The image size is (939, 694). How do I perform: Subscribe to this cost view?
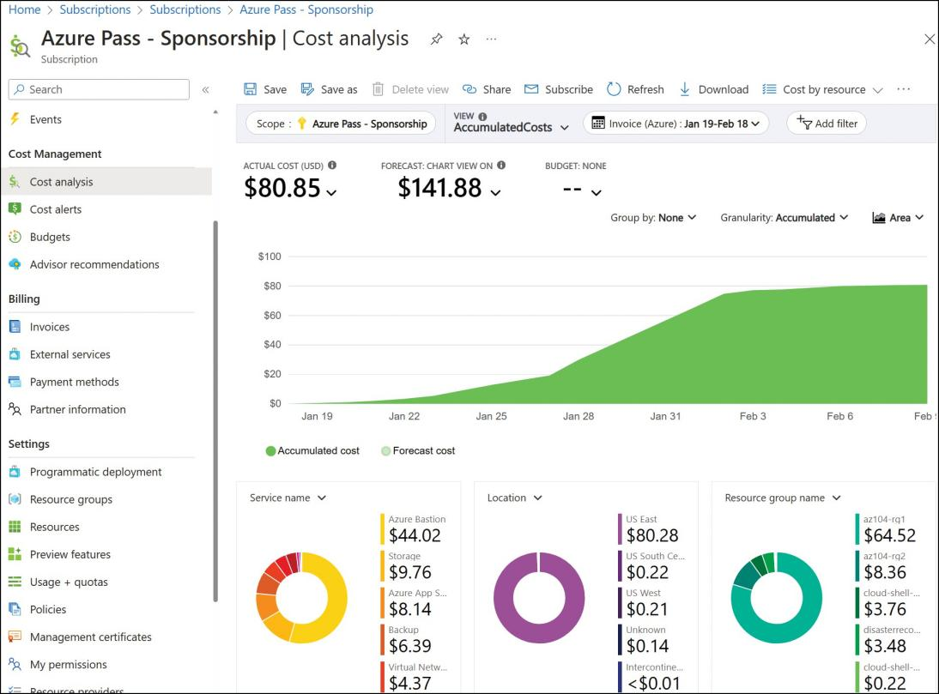point(558,89)
